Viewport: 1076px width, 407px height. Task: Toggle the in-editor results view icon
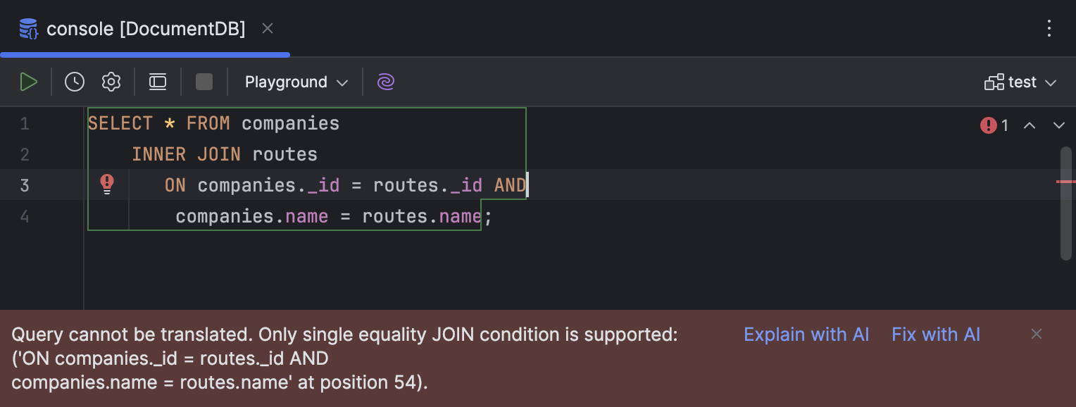(157, 81)
